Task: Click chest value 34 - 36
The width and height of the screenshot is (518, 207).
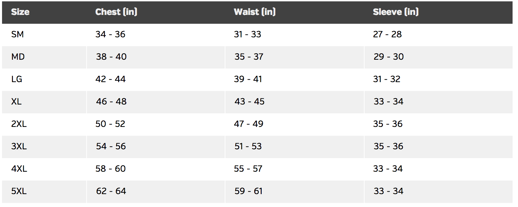Action: pos(110,34)
